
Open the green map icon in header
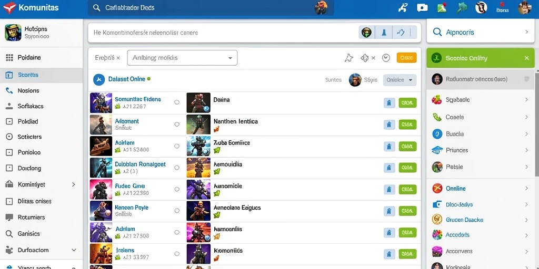pyautogui.click(x=442, y=7)
